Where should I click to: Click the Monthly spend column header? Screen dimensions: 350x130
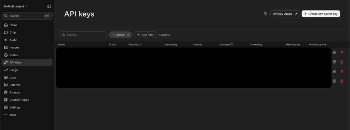[x=319, y=45]
